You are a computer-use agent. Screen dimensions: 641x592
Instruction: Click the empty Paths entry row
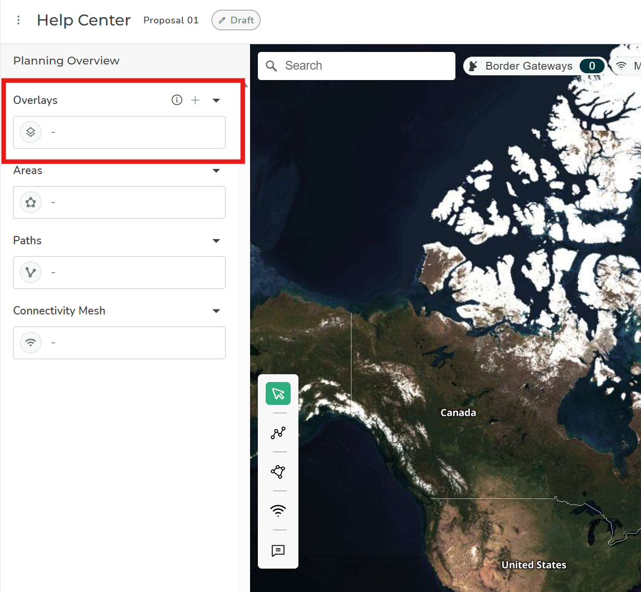[119, 272]
